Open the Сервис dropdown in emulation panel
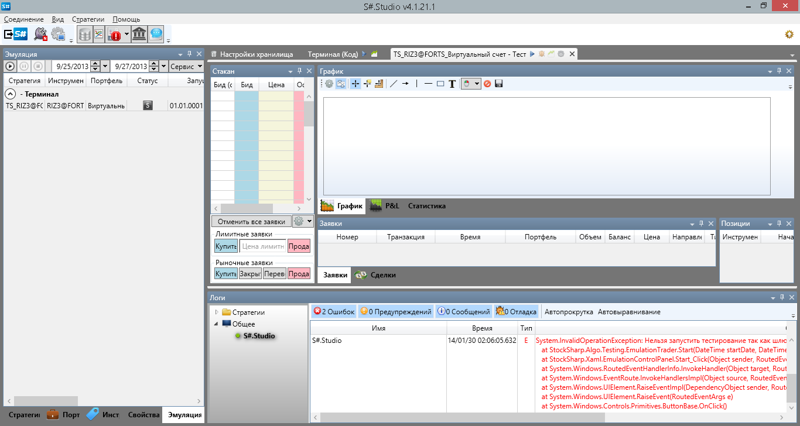The image size is (800, 426). 186,66
